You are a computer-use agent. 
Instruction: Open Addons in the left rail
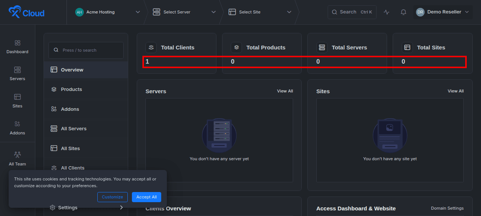coord(17,128)
